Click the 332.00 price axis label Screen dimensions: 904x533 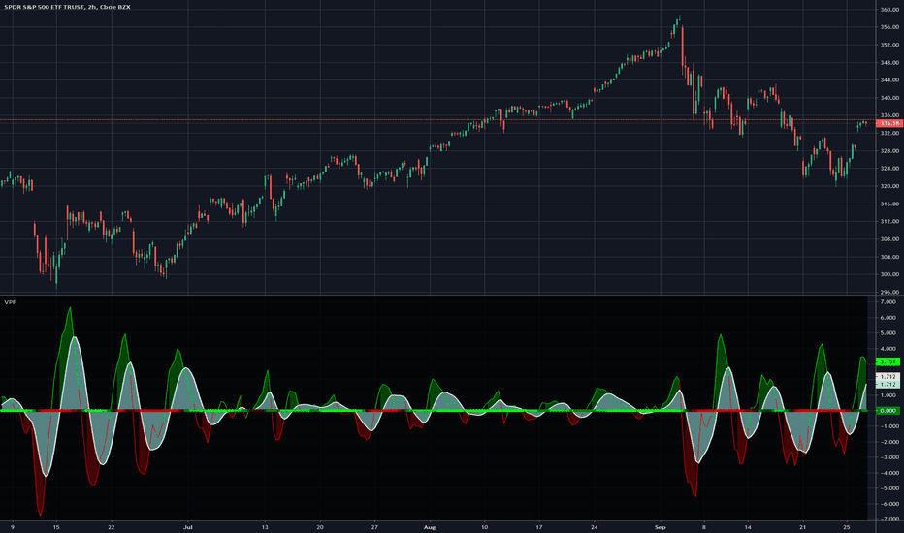(889, 133)
